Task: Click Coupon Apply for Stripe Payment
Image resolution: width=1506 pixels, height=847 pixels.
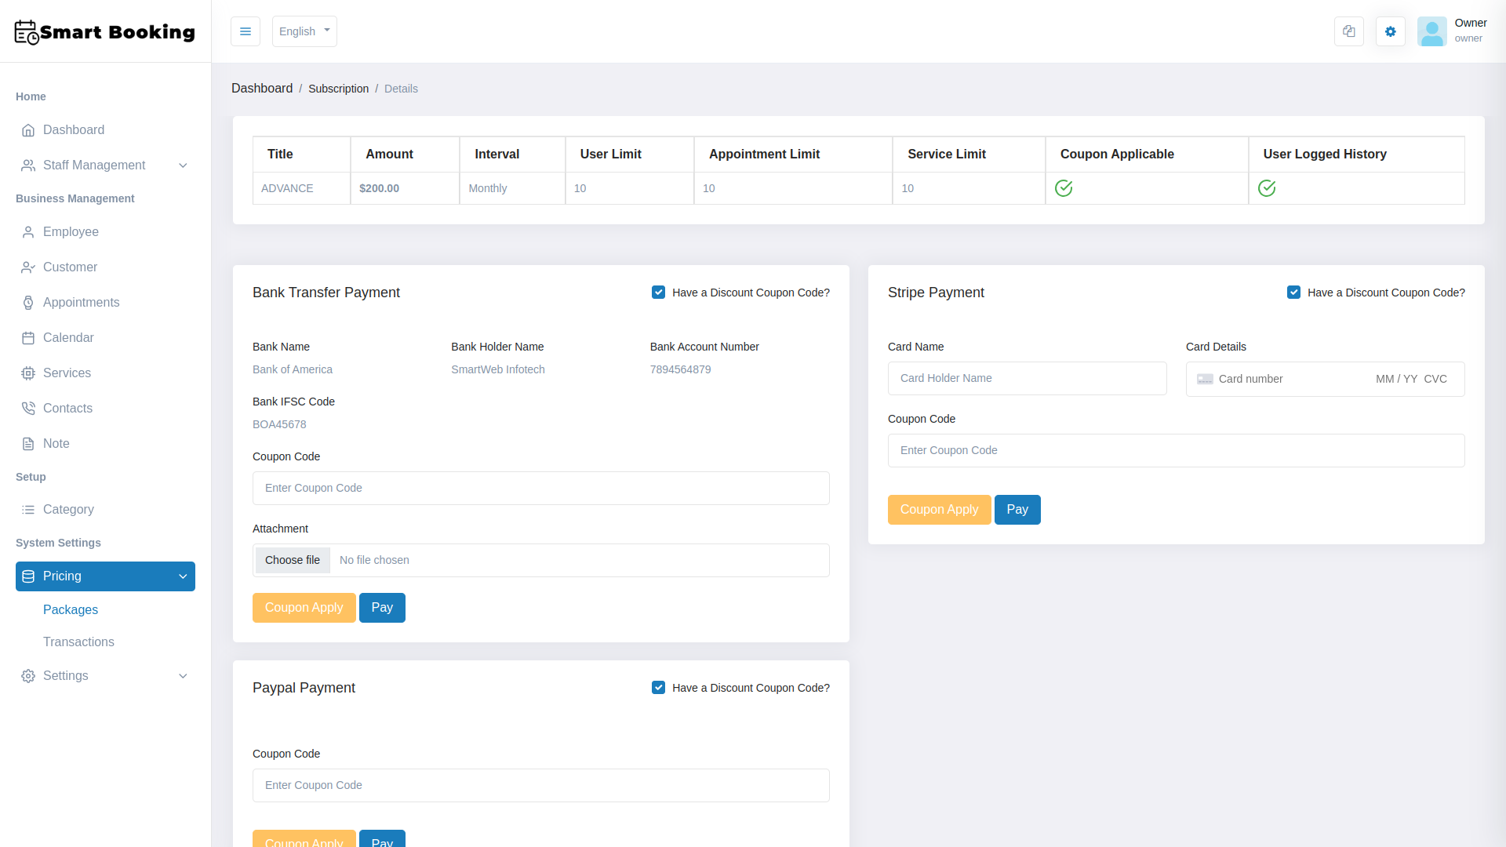Action: pyautogui.click(x=939, y=509)
